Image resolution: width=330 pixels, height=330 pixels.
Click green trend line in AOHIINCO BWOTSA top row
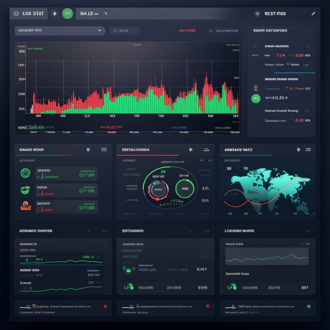point(61,262)
